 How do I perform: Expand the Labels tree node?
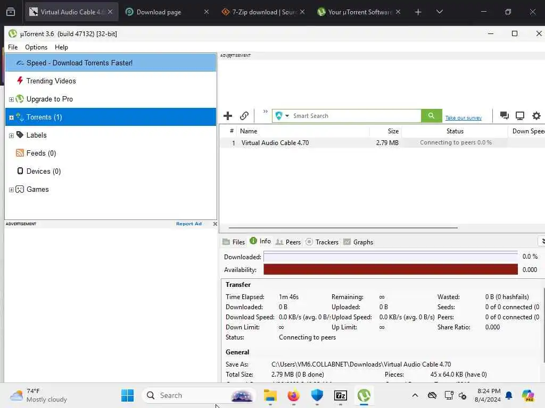(x=11, y=135)
